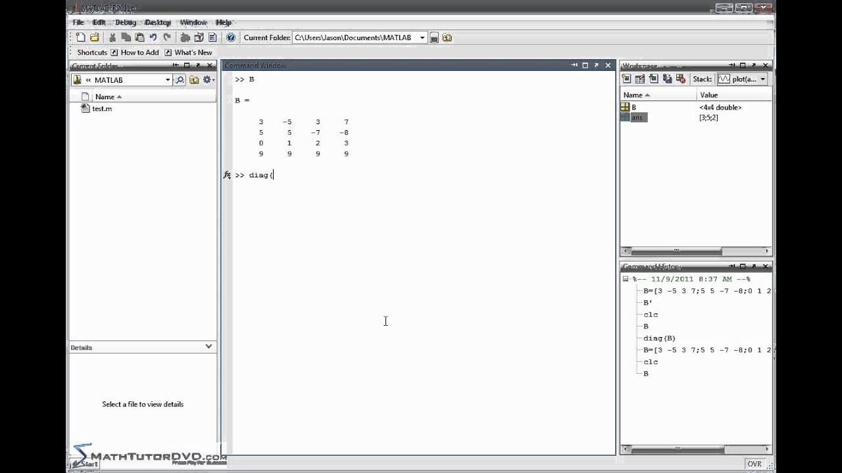The width and height of the screenshot is (842, 473).
Task: Collapse the 11/9/2011 Command History session
Action: [626, 279]
